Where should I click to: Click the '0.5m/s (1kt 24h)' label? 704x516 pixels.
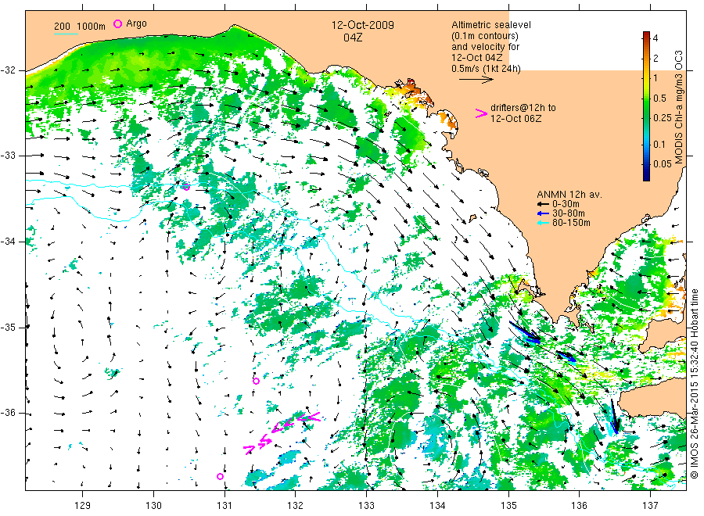(486, 69)
